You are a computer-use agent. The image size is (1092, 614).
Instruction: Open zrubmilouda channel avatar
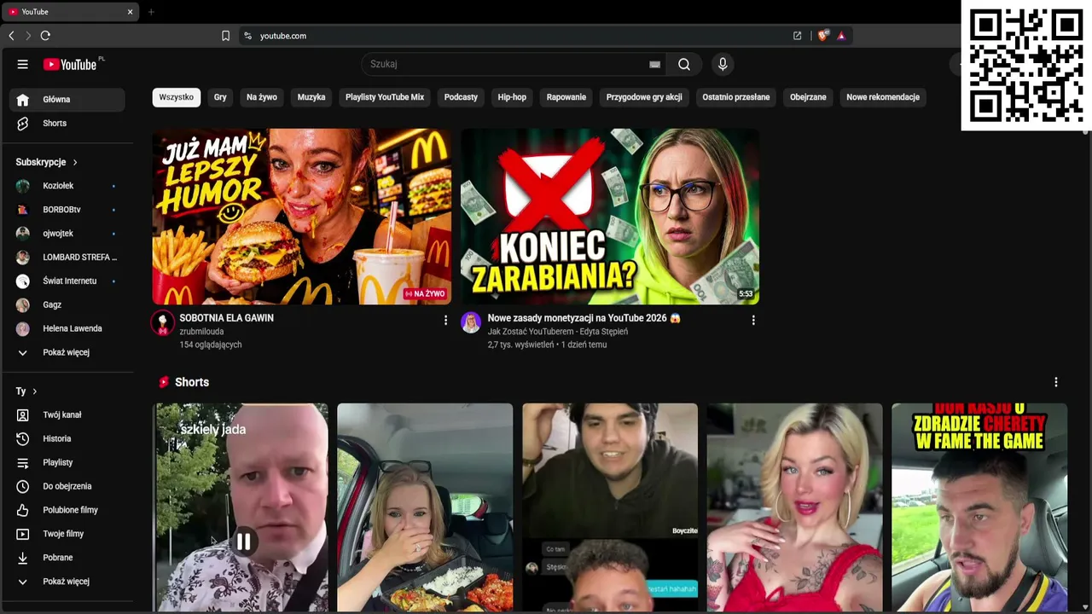point(162,322)
